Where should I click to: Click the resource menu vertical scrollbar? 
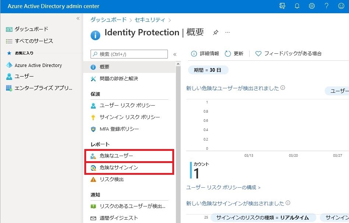click(178, 145)
